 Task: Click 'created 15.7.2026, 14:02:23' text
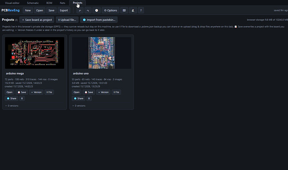[x=19, y=86]
